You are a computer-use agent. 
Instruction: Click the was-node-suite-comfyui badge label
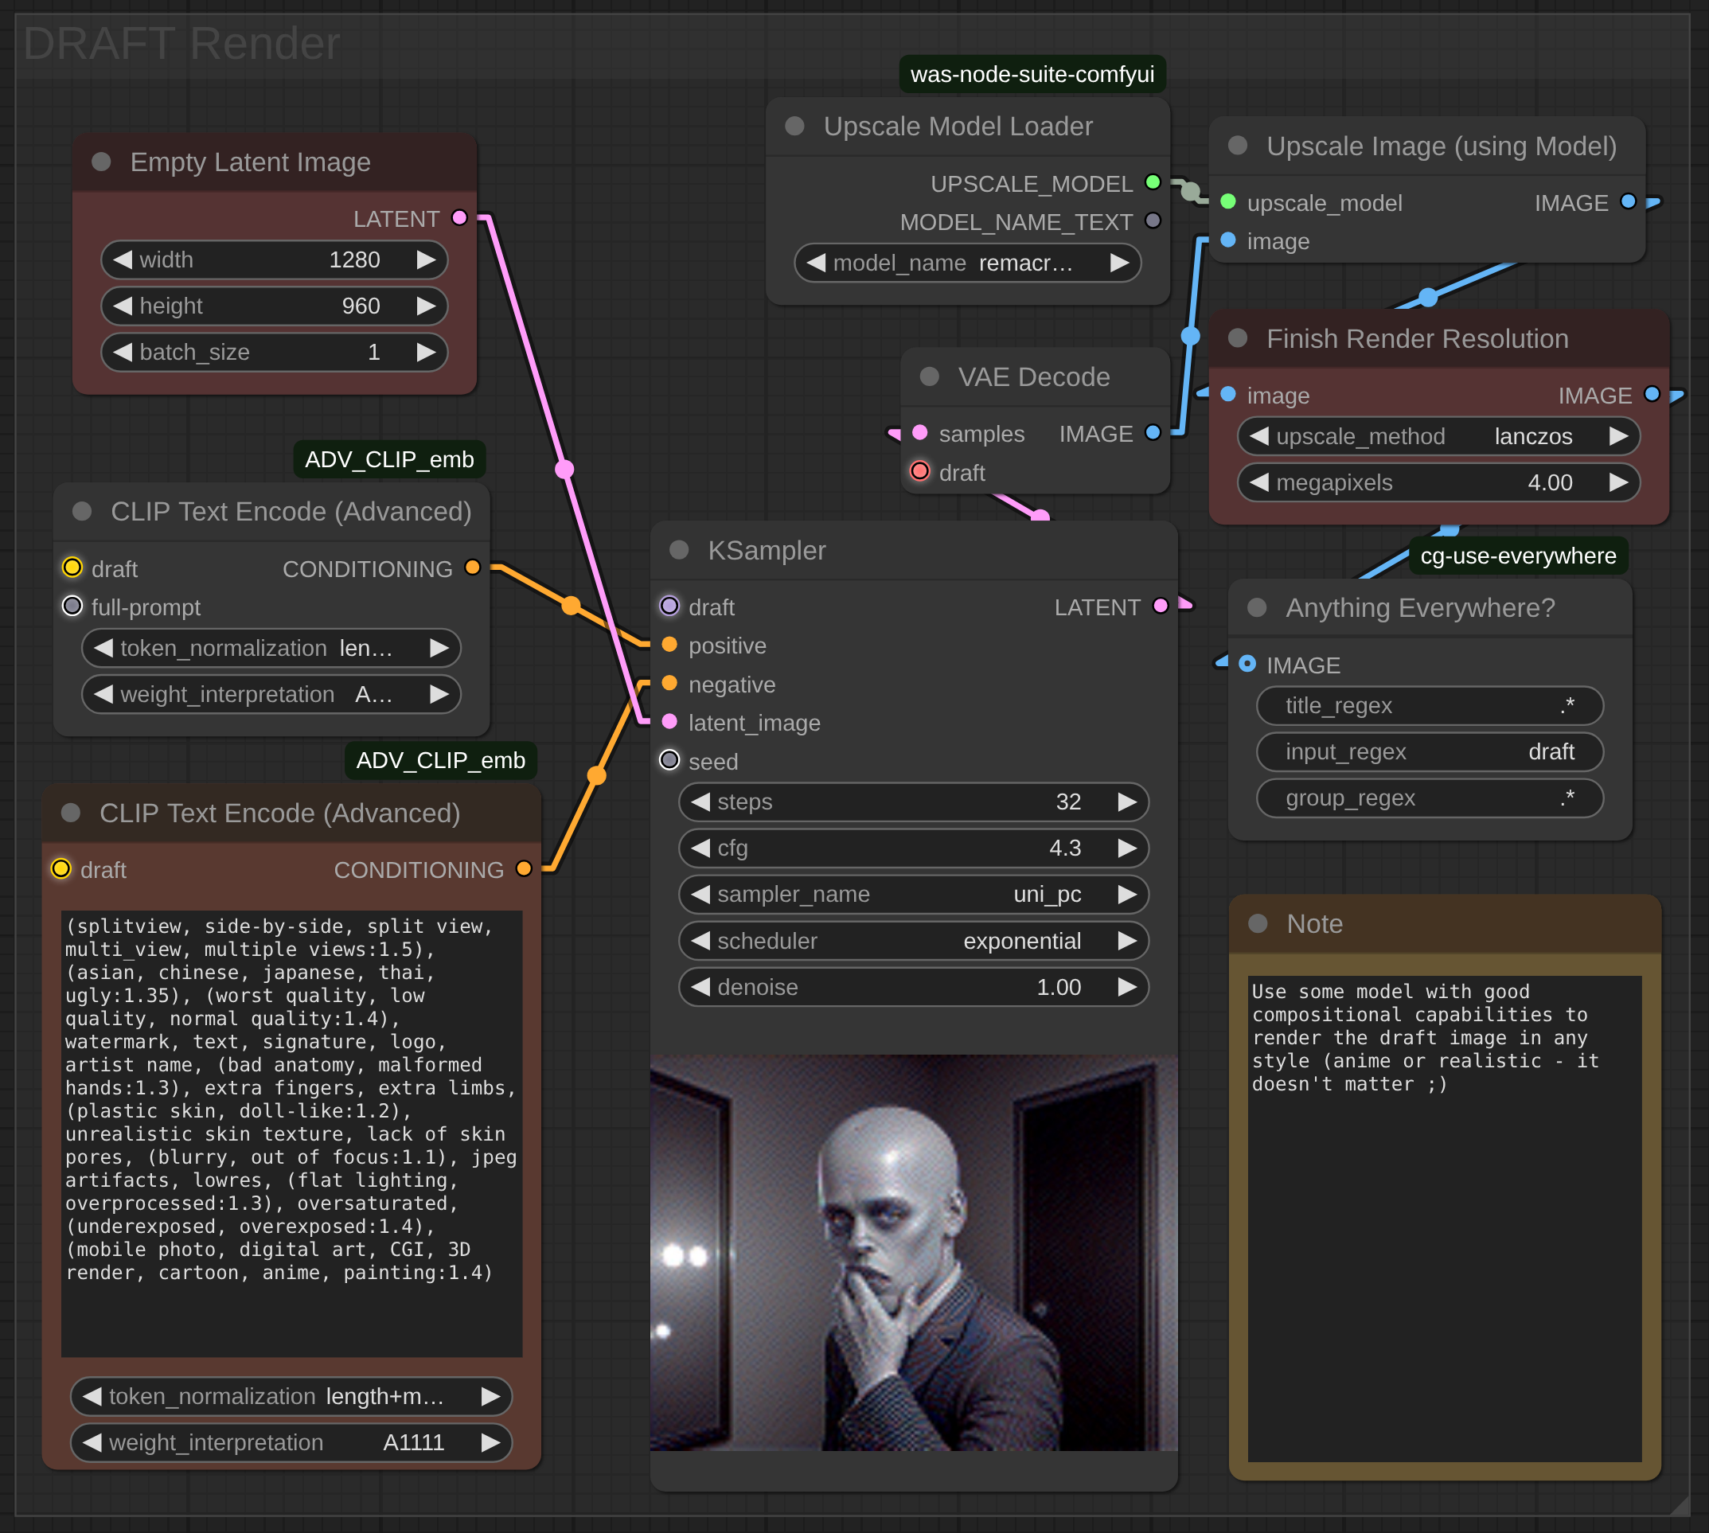1032,74
